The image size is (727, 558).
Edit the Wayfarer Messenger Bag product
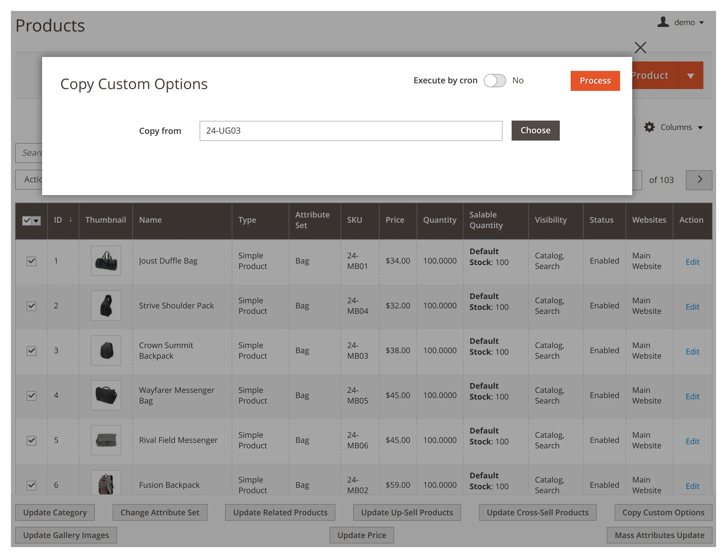(692, 396)
